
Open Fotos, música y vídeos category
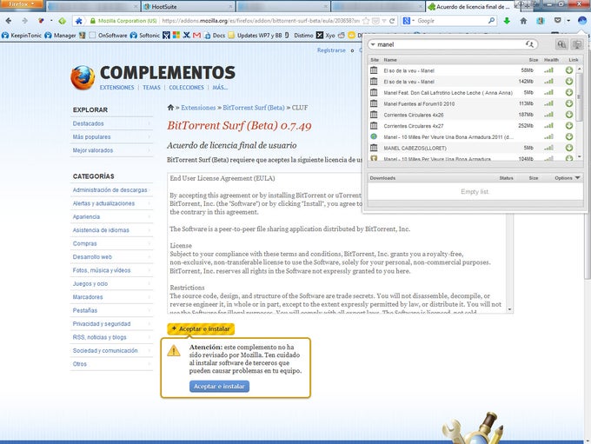[102, 270]
